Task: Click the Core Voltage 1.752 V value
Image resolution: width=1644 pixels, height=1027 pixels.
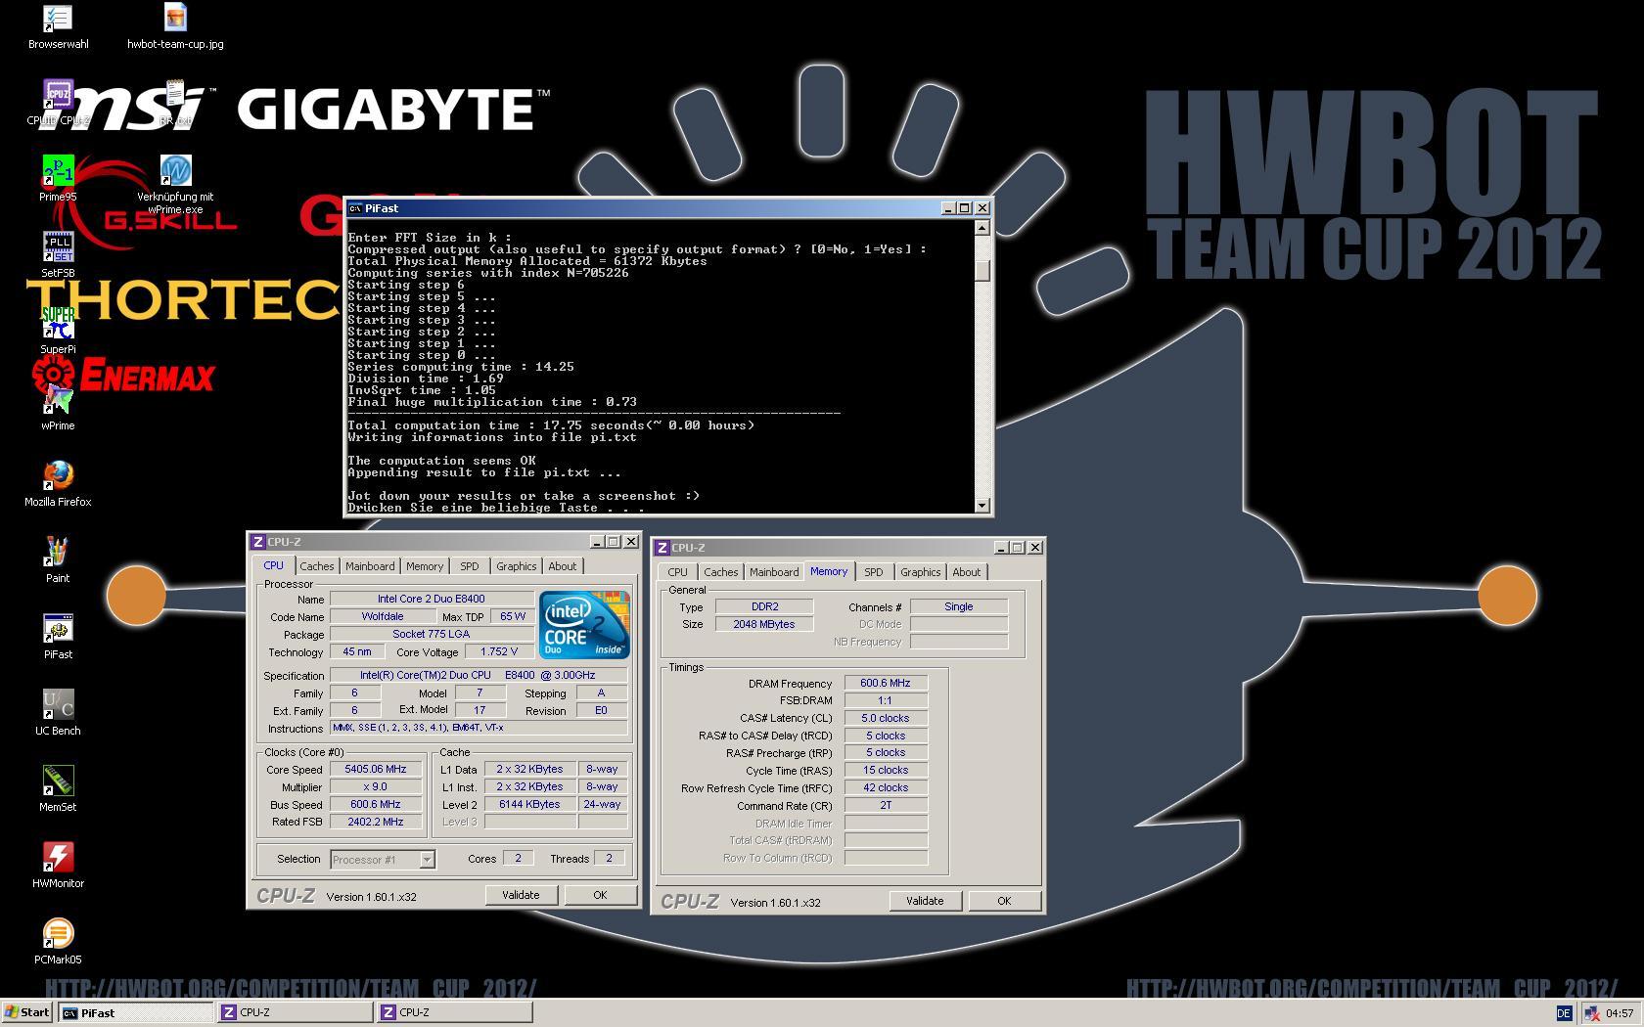Action: pos(499,651)
